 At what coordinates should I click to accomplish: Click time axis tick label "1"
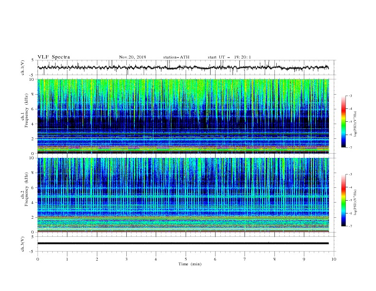click(x=67, y=259)
